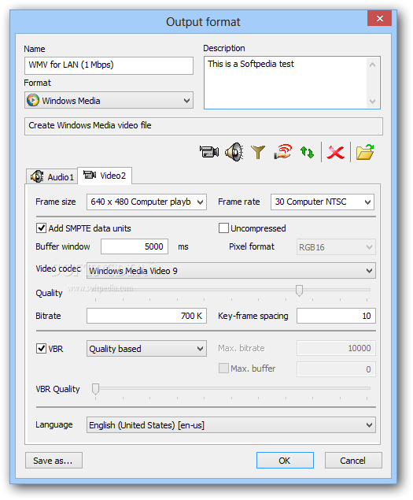Click the Bitrate field showing 700 K

[x=146, y=316]
